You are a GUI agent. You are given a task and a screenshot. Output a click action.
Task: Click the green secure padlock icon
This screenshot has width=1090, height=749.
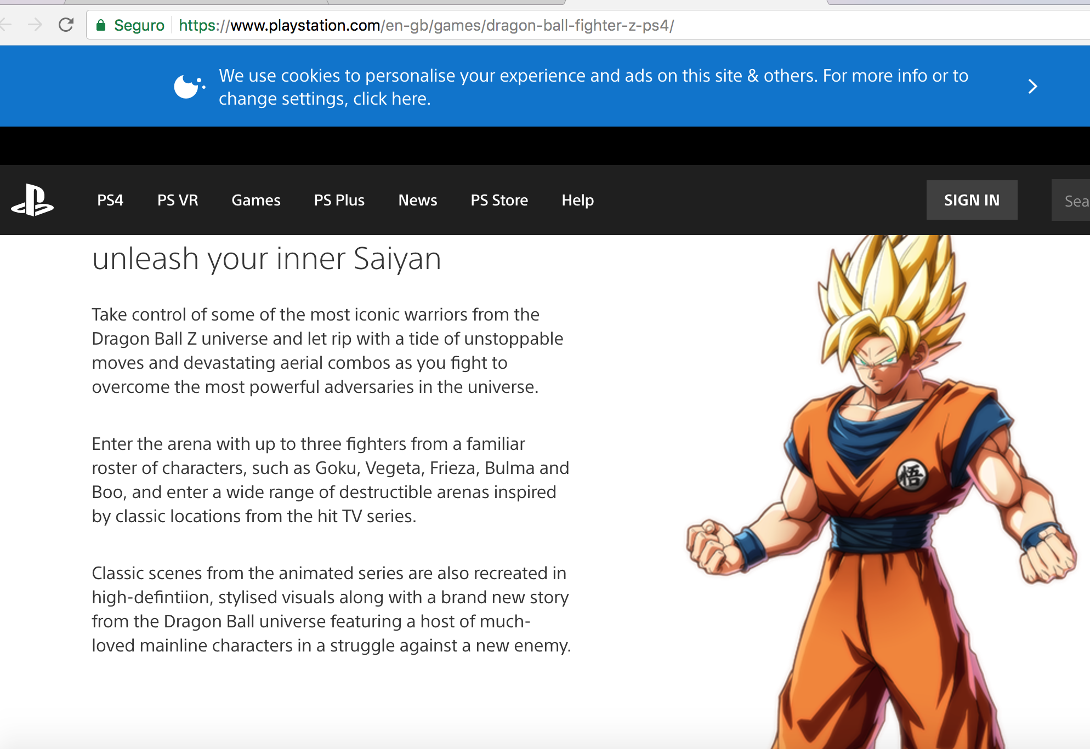pos(101,25)
